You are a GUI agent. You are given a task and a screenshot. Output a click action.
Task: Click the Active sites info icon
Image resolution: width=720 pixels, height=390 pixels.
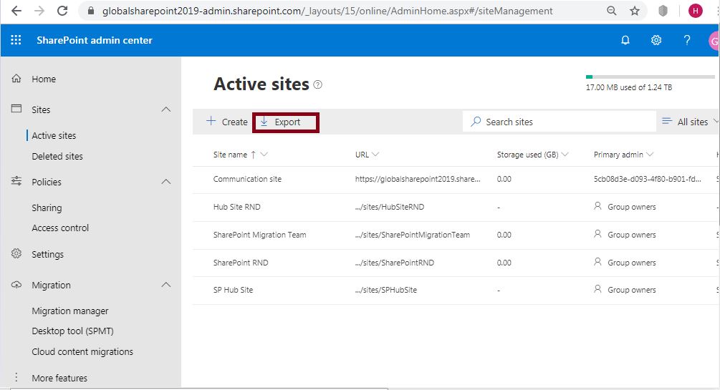click(x=318, y=84)
